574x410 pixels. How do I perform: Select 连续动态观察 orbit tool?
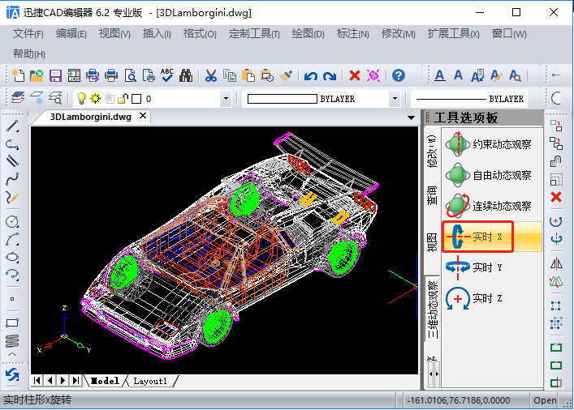tap(492, 206)
